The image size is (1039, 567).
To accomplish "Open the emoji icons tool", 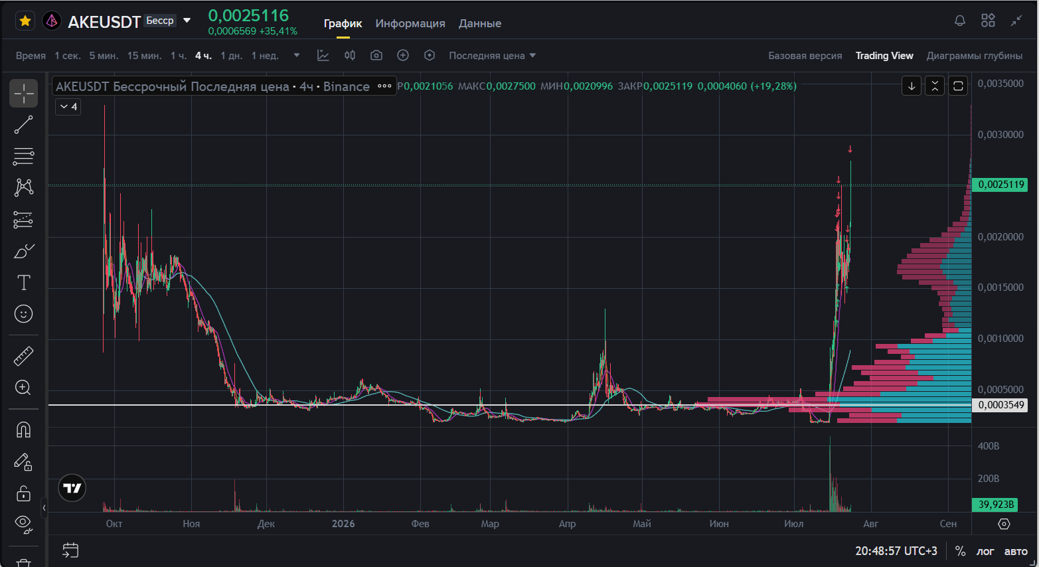I will tap(23, 314).
